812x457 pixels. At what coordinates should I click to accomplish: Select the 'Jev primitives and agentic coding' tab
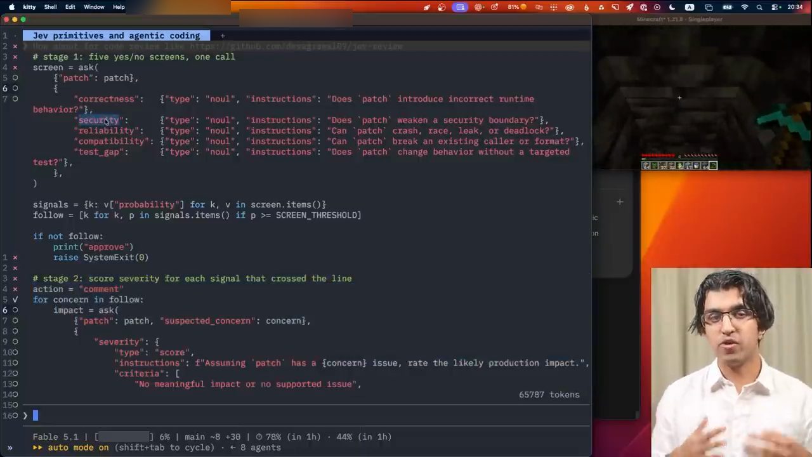116,36
